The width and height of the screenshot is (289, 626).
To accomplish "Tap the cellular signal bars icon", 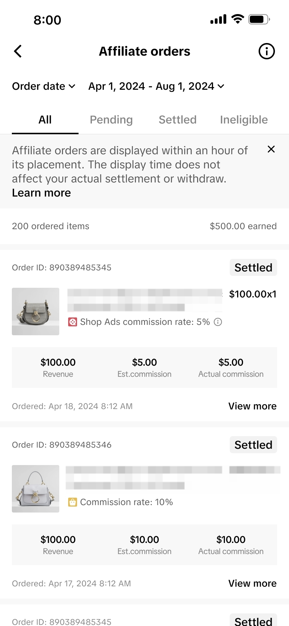I will (x=218, y=19).
